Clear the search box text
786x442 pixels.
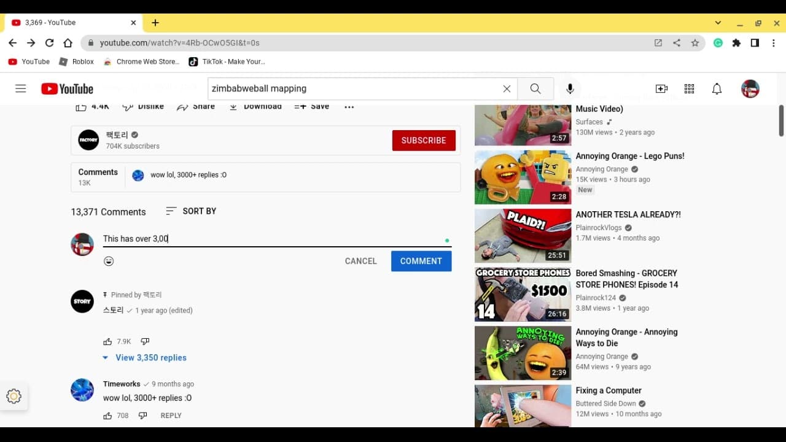point(507,88)
